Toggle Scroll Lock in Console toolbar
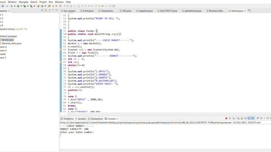 [x=242, y=118]
